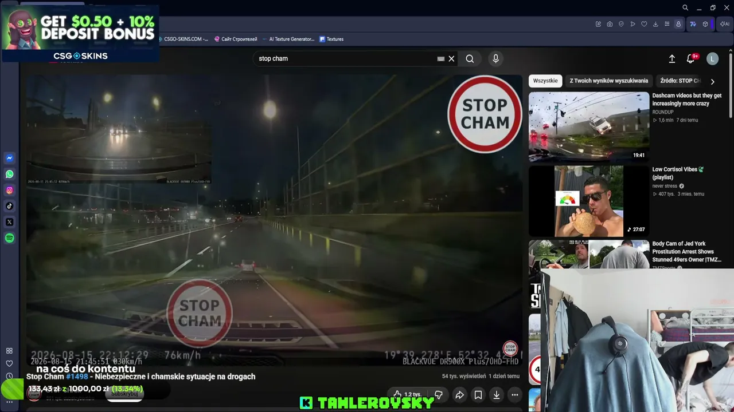
Task: Save the video to a playlist
Action: (x=478, y=395)
